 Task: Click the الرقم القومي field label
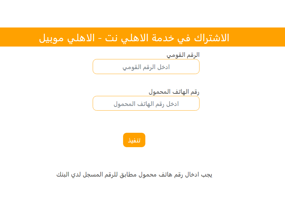coord(183,55)
